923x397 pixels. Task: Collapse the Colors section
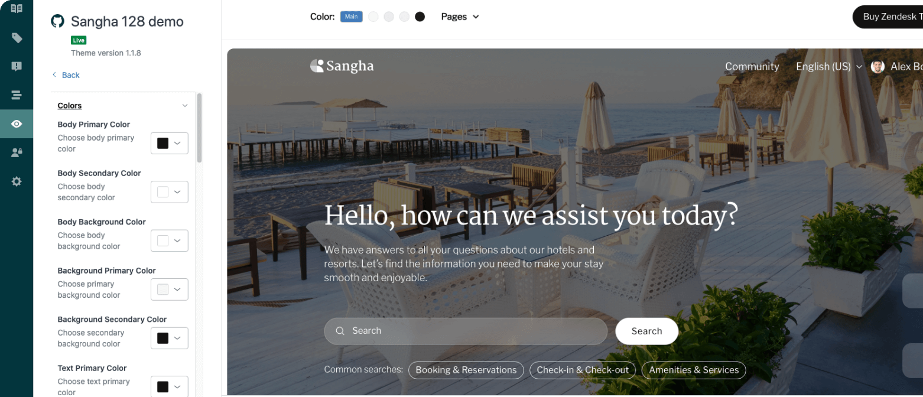pos(185,106)
